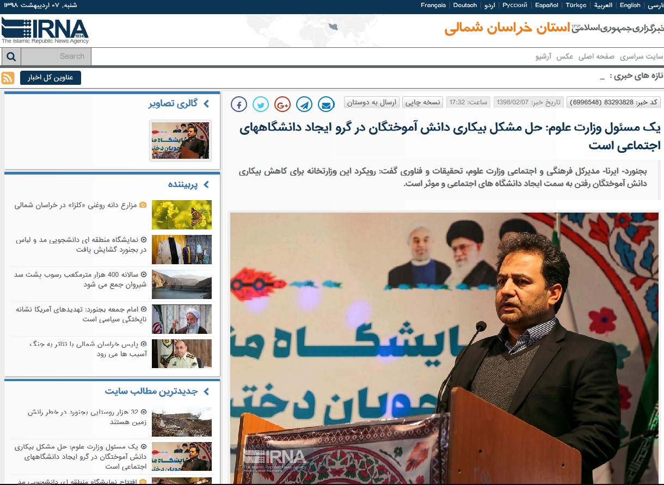Send the article by email icon
This screenshot has width=664, height=485.
tap(326, 104)
